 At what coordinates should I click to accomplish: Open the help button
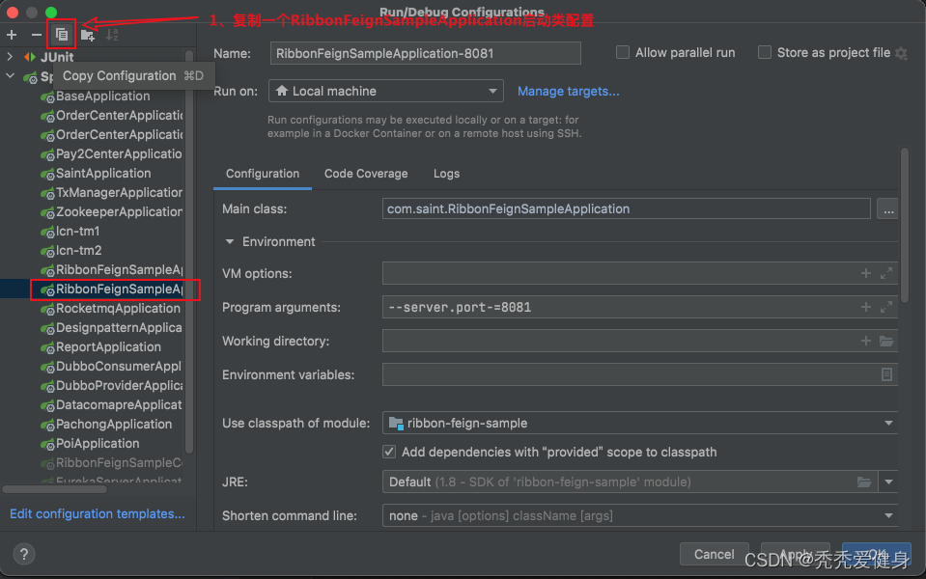pyautogui.click(x=23, y=554)
